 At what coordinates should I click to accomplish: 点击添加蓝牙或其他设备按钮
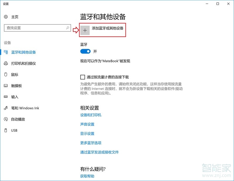102,30
